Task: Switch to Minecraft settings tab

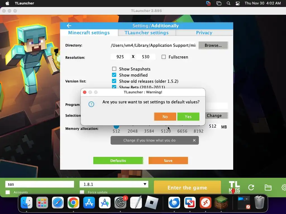Action: coord(89,33)
